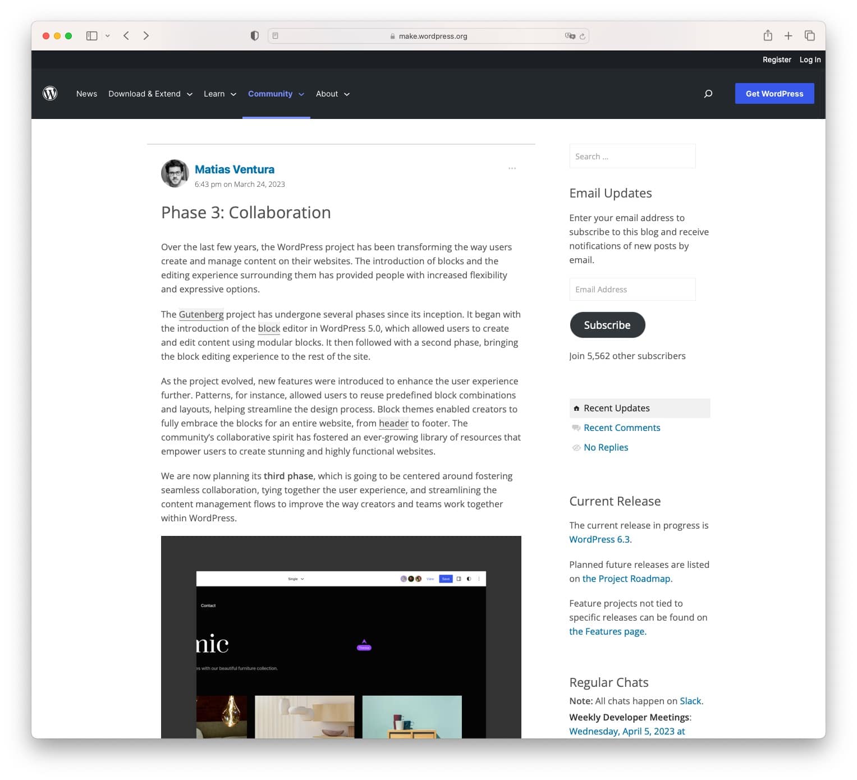The height and width of the screenshot is (780, 857).
Task: Open the Recent Comments link
Action: coord(621,428)
